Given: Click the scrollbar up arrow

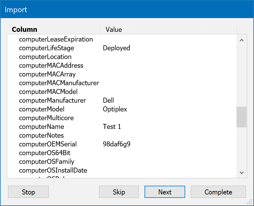Looking at the screenshot, I should (241, 40).
